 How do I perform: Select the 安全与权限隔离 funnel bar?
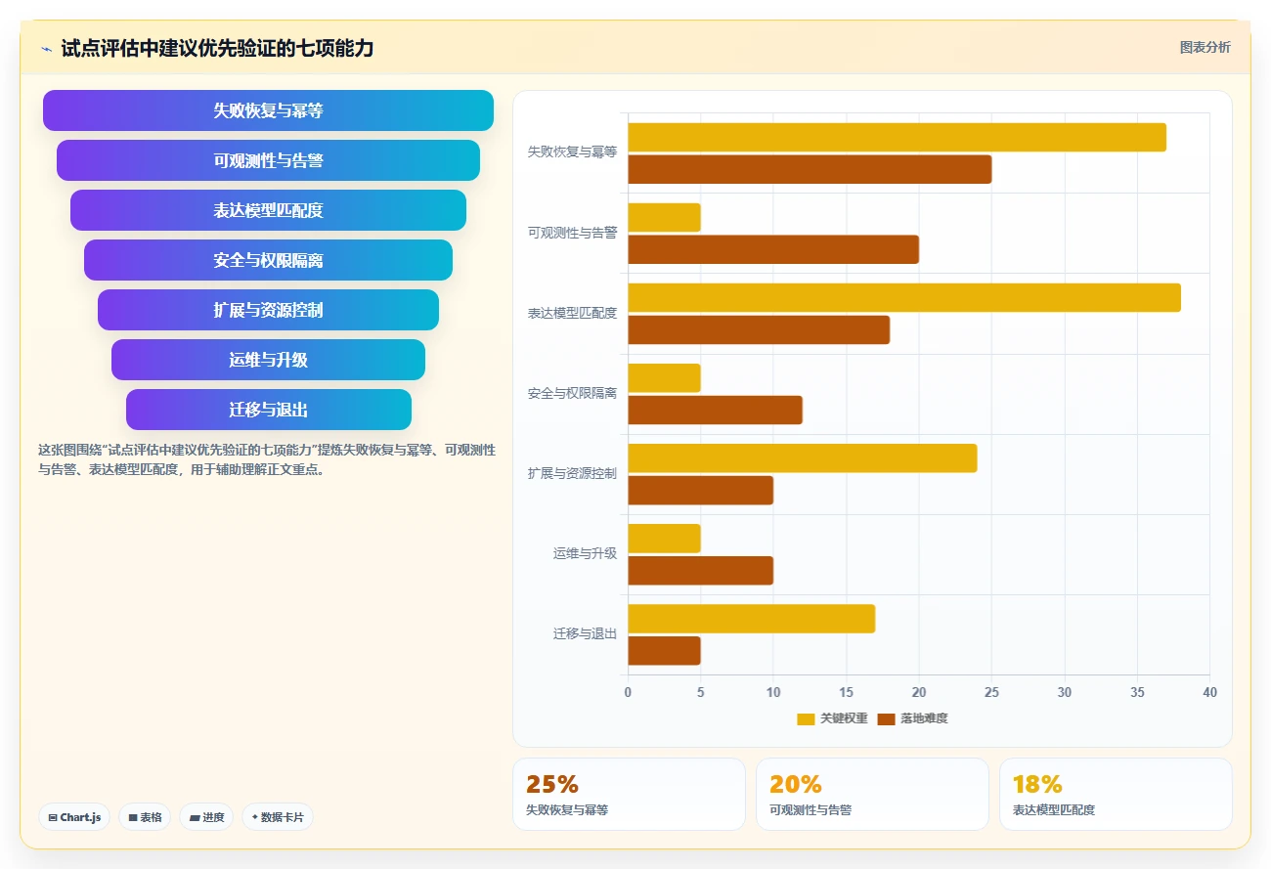pos(268,260)
